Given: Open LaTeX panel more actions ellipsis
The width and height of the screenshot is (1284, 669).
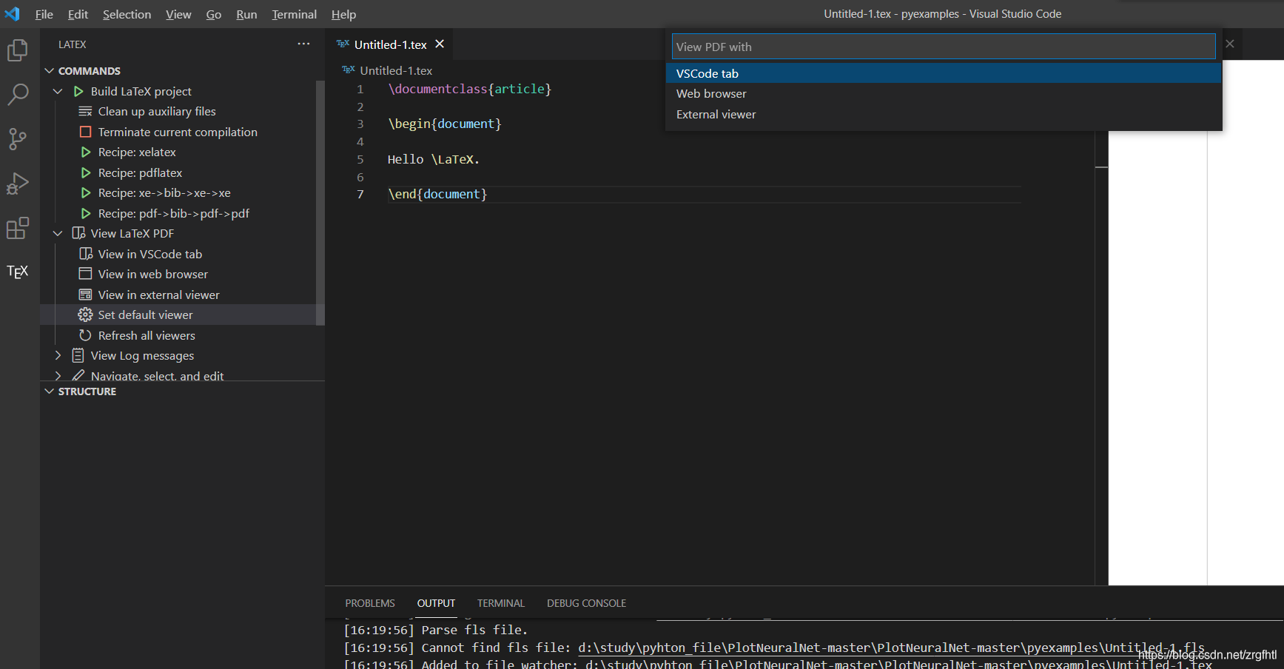Looking at the screenshot, I should (x=303, y=44).
